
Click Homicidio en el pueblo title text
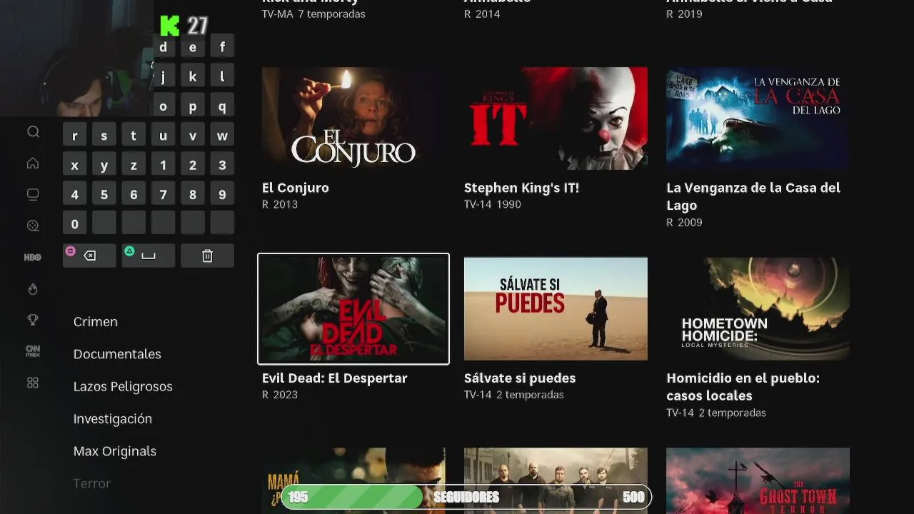743,387
